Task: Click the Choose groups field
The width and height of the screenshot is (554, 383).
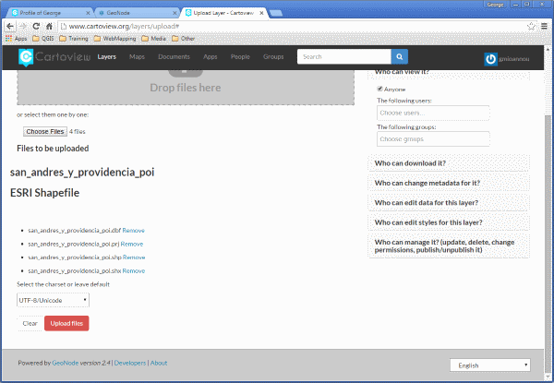Action: coord(433,139)
